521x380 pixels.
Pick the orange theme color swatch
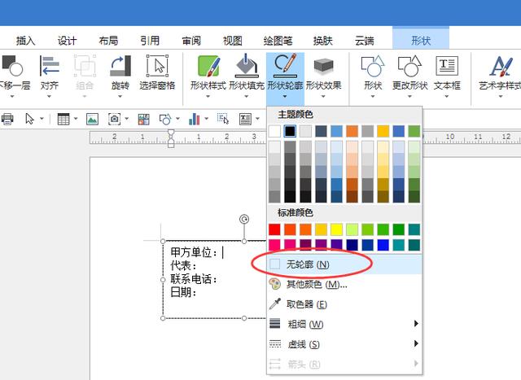coord(352,131)
